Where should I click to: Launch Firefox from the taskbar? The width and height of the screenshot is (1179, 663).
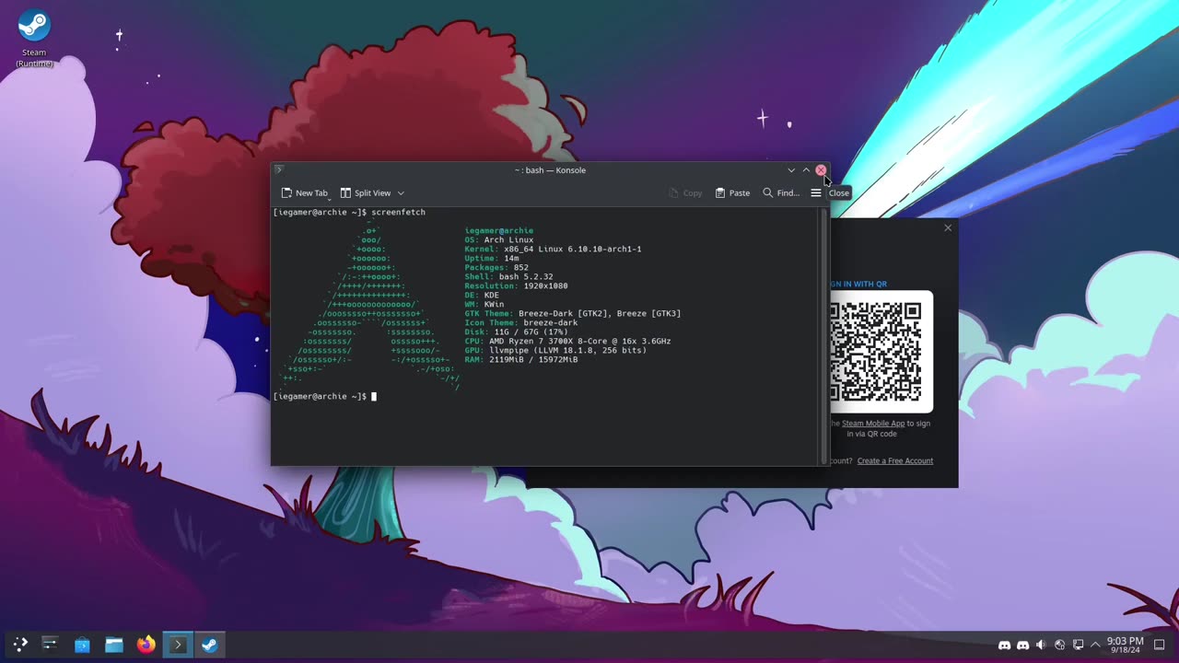point(146,645)
